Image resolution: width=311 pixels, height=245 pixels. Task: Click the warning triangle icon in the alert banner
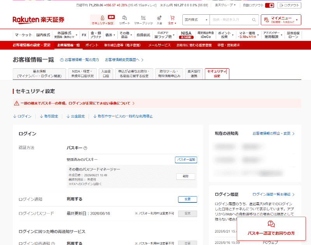click(17, 103)
